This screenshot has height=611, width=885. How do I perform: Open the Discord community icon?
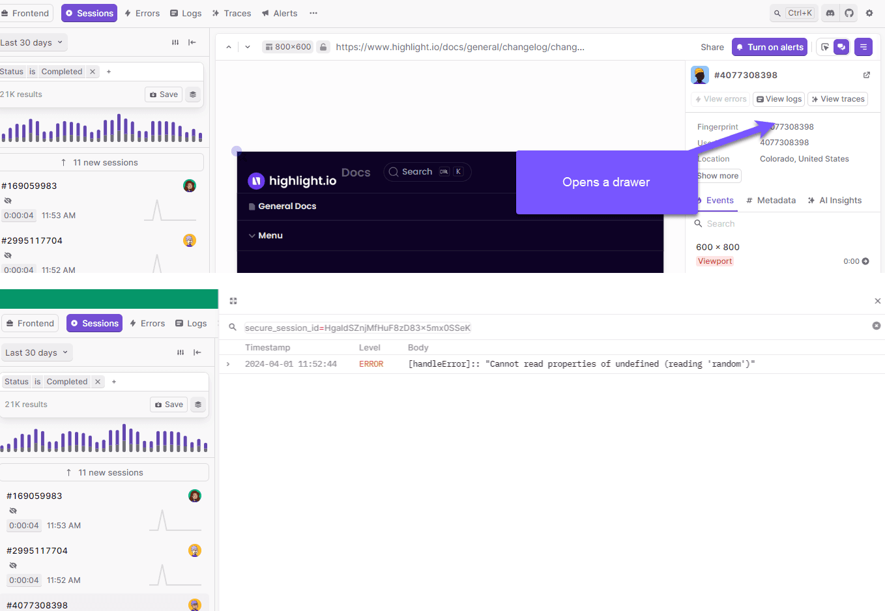pos(830,13)
